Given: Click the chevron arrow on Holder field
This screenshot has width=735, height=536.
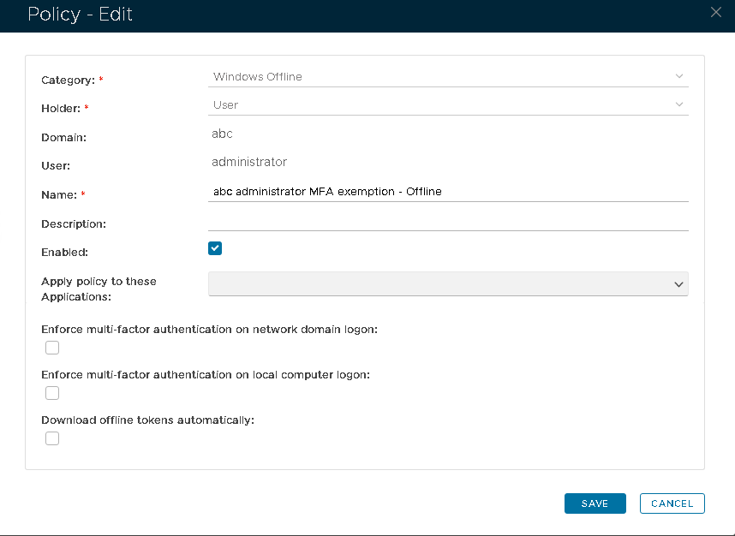Looking at the screenshot, I should click(679, 104).
